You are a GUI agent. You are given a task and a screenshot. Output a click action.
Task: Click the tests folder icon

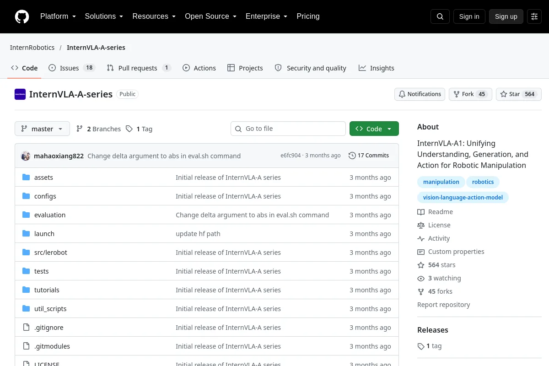point(26,271)
